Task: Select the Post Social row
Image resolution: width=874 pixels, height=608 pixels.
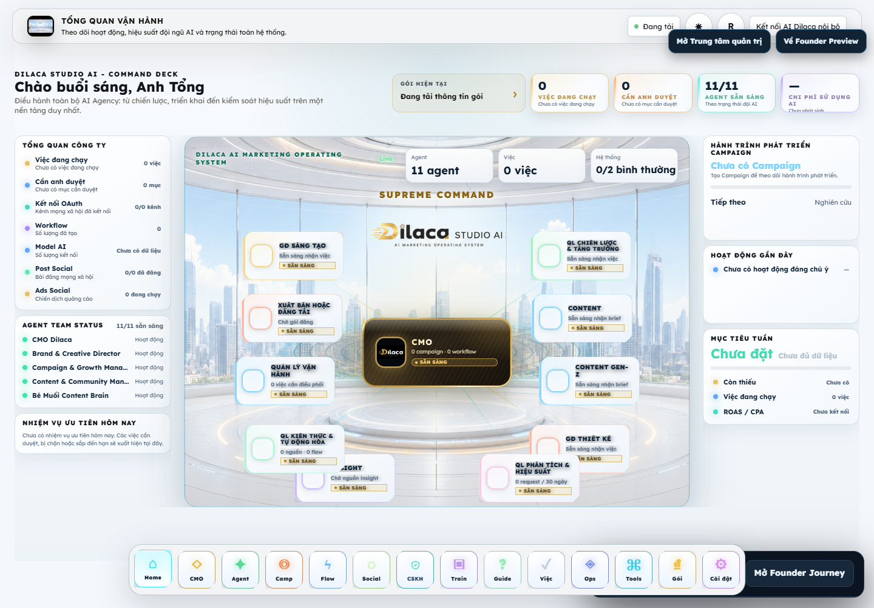Action: [x=92, y=272]
